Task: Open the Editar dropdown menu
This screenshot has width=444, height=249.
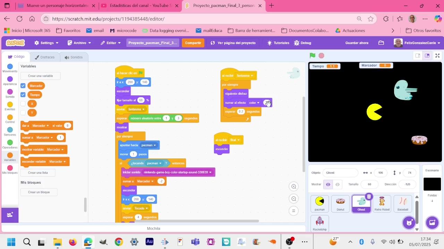Action: (x=111, y=43)
